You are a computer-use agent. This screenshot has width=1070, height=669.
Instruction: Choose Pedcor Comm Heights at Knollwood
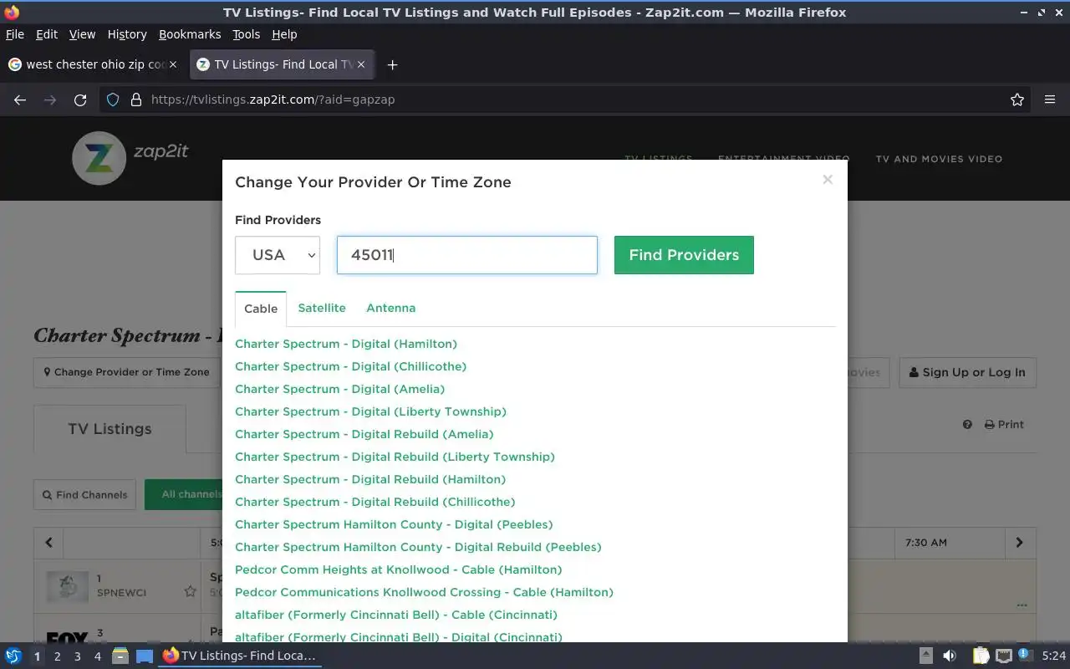[398, 569]
